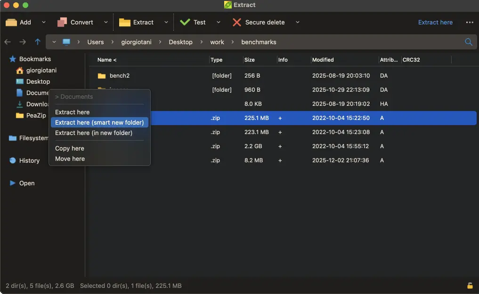Go up one directory with up arrow
Screen dimensions: 479x294
click(38, 42)
